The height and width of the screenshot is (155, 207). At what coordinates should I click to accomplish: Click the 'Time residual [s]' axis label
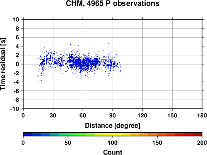3,64
